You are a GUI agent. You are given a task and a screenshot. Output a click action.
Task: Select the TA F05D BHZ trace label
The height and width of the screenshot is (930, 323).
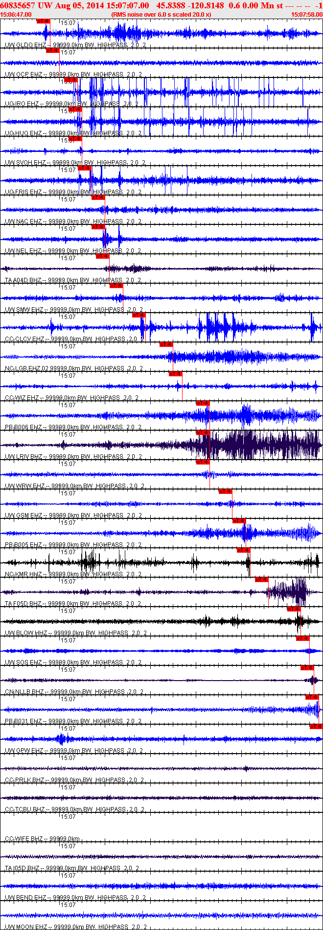(x=73, y=604)
